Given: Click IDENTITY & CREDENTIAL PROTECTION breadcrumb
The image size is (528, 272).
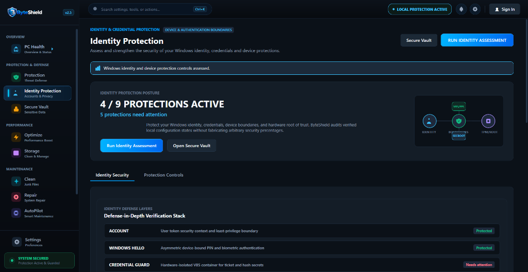Looking at the screenshot, I should tap(125, 29).
